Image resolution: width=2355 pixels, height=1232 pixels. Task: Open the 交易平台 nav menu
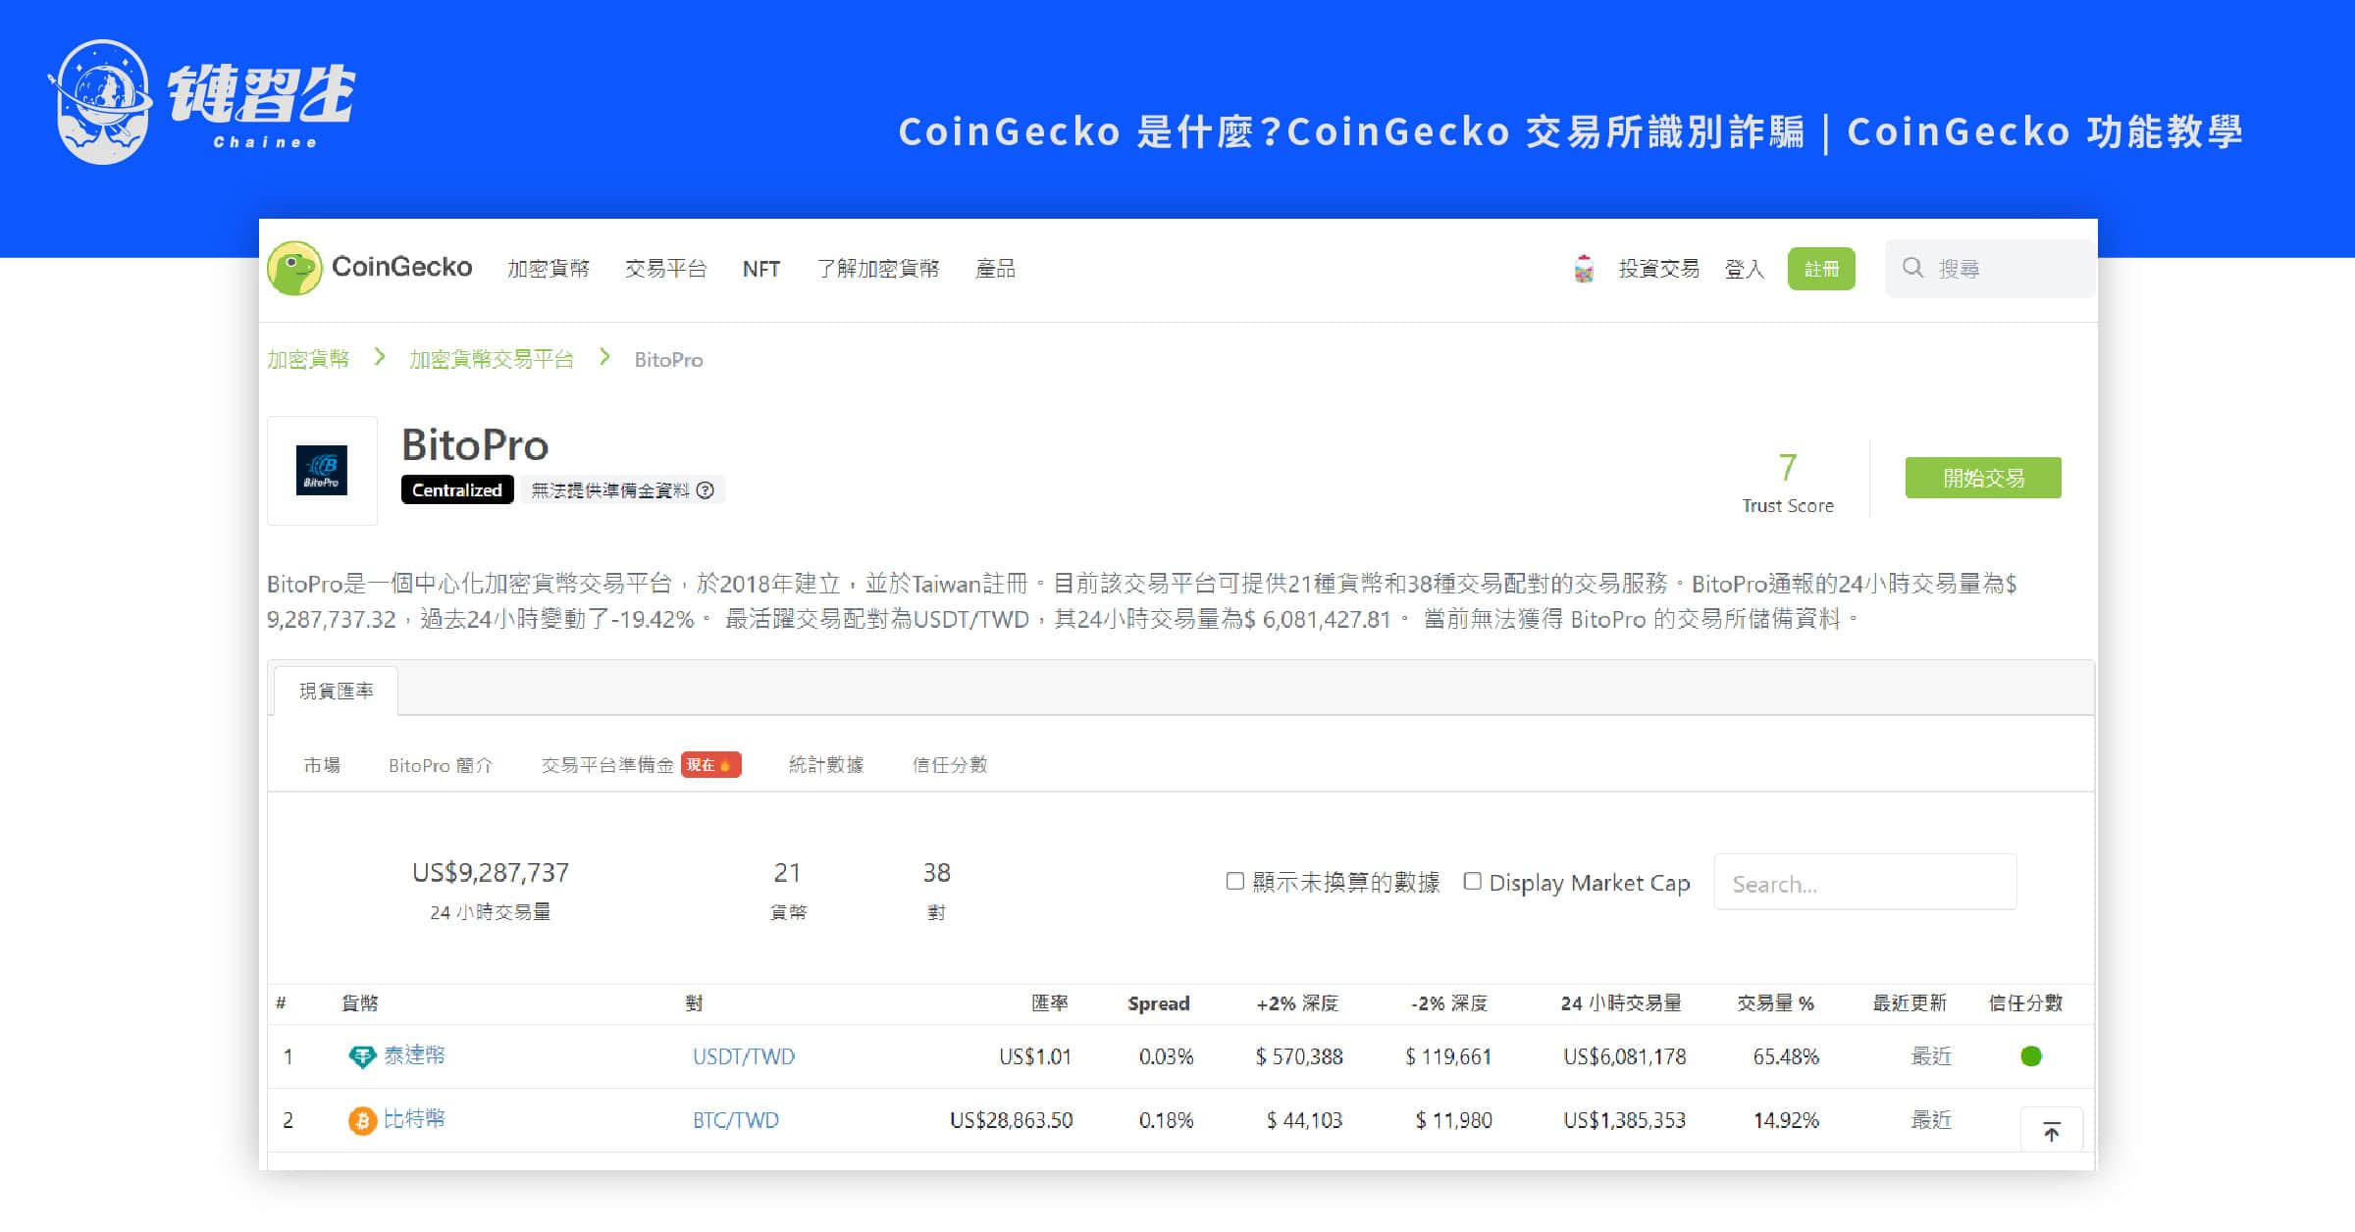click(x=665, y=269)
